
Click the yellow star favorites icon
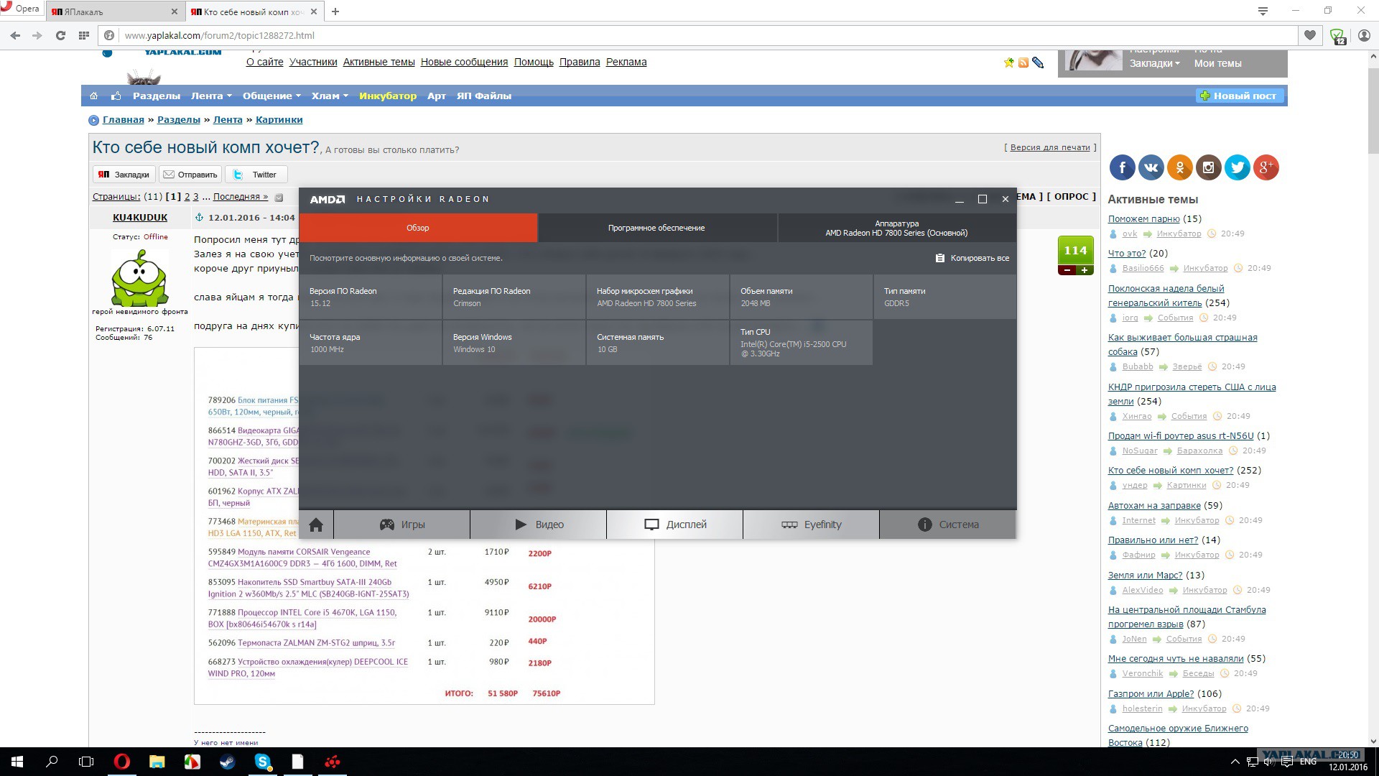[x=1009, y=63]
